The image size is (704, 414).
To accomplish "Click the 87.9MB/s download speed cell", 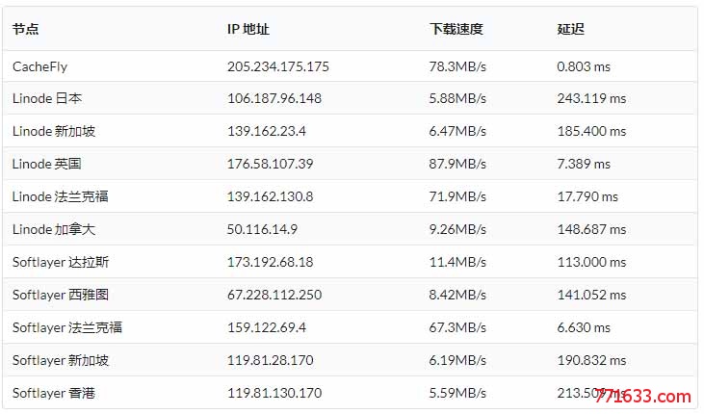I will coord(457,164).
